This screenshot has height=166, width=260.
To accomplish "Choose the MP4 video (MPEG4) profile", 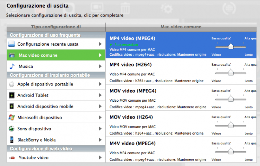I will (181, 45).
